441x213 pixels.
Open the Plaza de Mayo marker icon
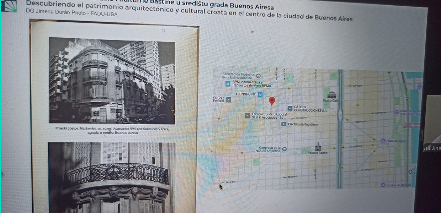[383, 141]
